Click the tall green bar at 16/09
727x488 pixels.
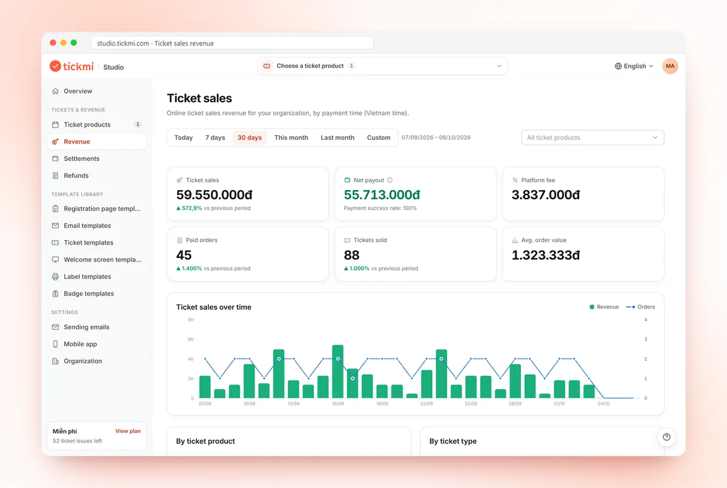click(x=338, y=372)
